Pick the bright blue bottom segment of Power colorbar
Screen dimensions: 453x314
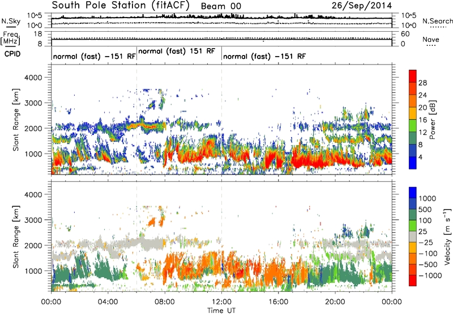(x=413, y=163)
